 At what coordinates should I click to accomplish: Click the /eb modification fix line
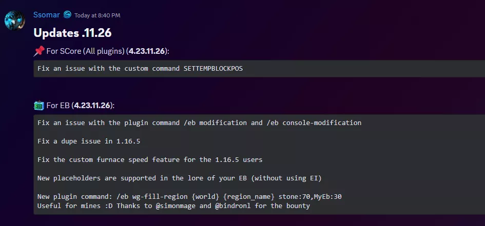pos(199,123)
